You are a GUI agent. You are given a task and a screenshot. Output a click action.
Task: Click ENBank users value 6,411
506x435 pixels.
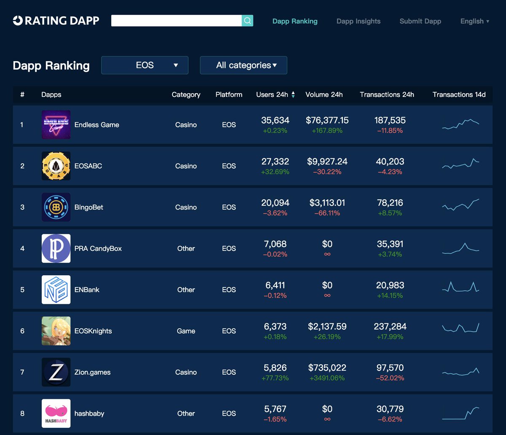pos(275,285)
